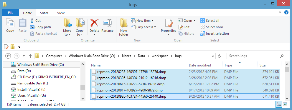Screen dimensions: 292x110
Task: Expand the Properties options arrow
Action: click(x=169, y=34)
